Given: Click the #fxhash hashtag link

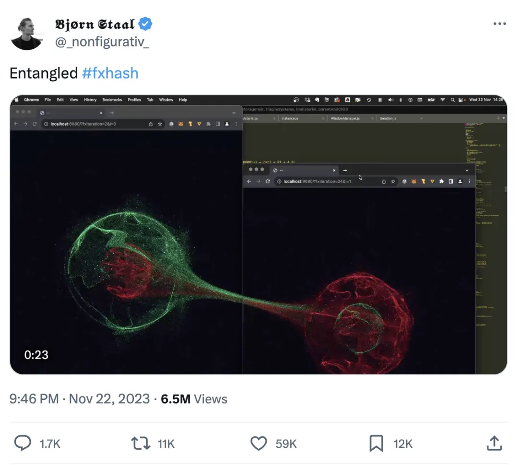Looking at the screenshot, I should click(110, 73).
